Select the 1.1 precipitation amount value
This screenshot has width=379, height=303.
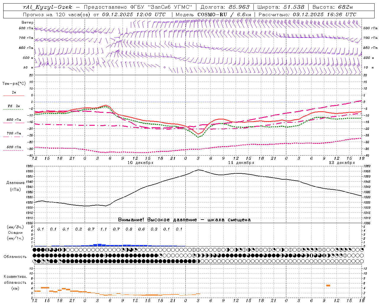click(x=103, y=229)
